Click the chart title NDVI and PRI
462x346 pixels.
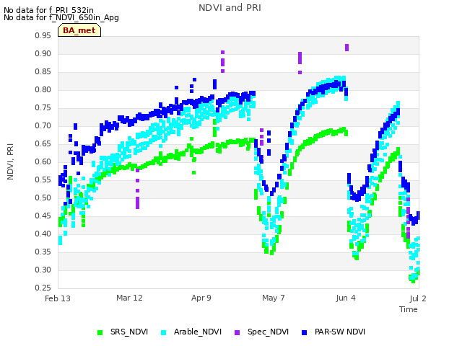pyautogui.click(x=230, y=8)
